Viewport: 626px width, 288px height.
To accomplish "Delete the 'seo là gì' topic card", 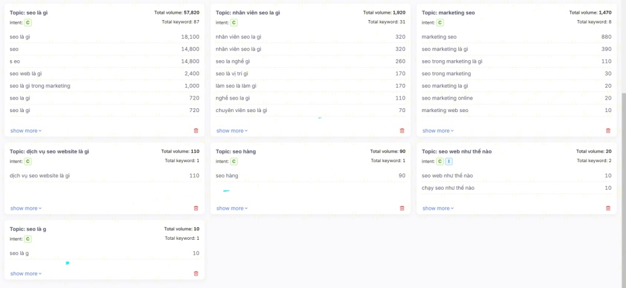I will click(196, 131).
